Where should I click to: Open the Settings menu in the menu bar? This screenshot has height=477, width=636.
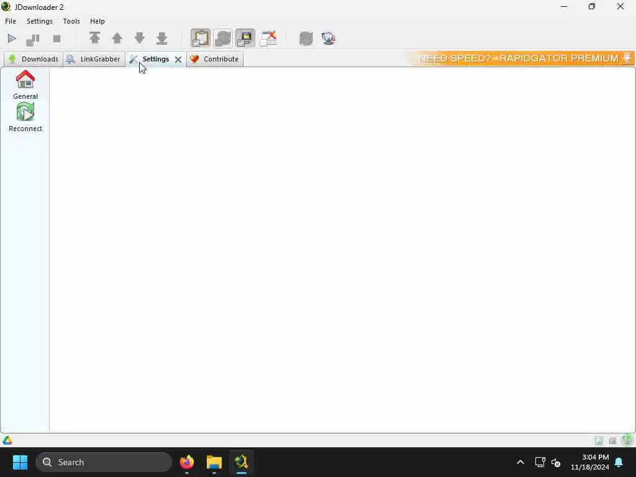click(x=39, y=21)
